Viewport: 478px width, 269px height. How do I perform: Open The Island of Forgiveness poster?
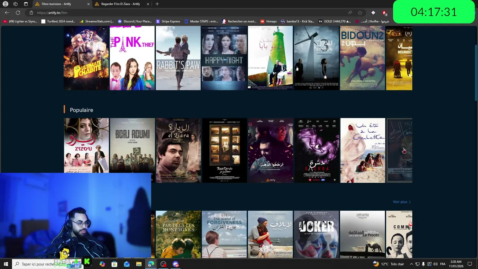[x=224, y=234]
